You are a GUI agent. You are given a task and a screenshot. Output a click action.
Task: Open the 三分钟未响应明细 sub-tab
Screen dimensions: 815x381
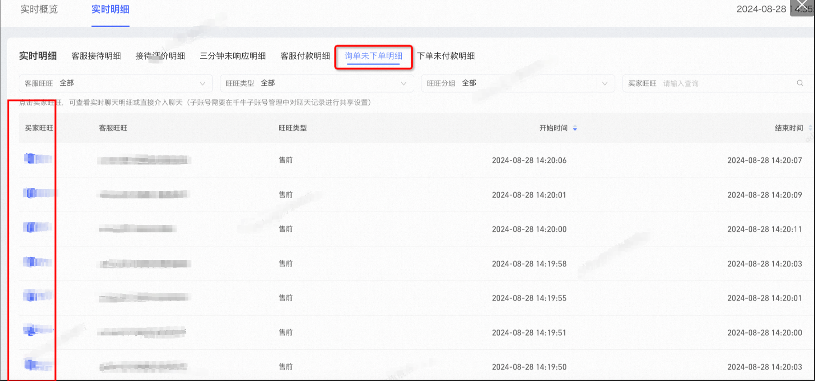click(232, 56)
